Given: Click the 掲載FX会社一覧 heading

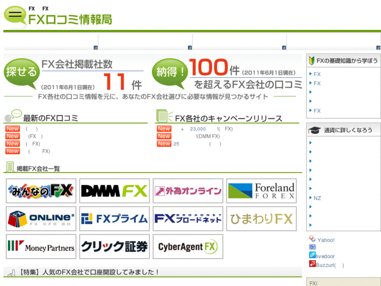Looking at the screenshot, I should click(38, 168).
